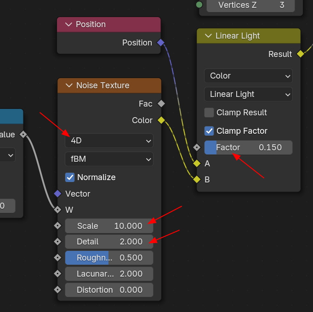Screen dimensions: 313x312
Task: Click the Factor input socket
Action: point(197,147)
